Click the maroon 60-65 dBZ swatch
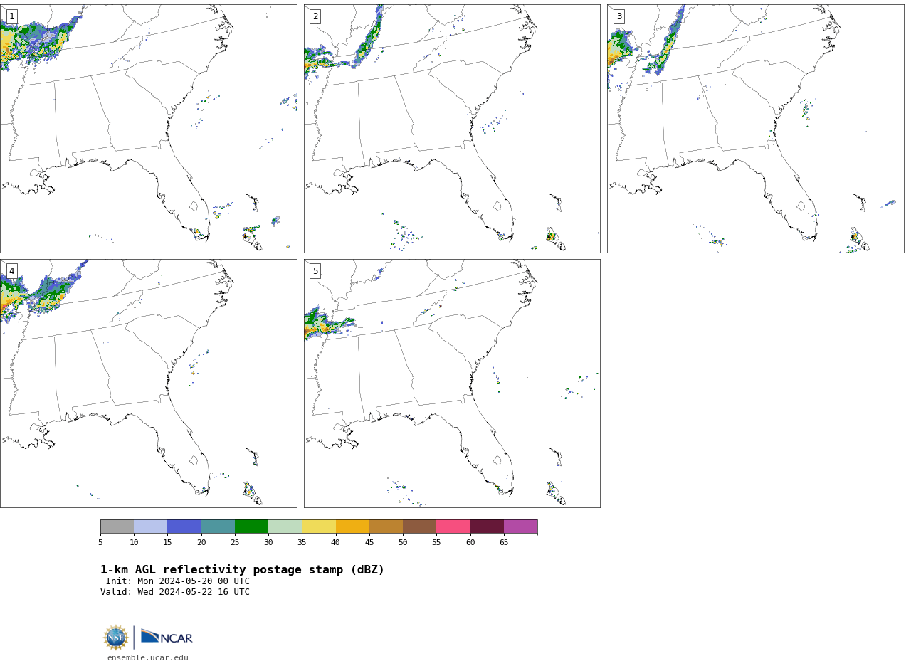The height and width of the screenshot is (666, 911). pyautogui.click(x=487, y=527)
